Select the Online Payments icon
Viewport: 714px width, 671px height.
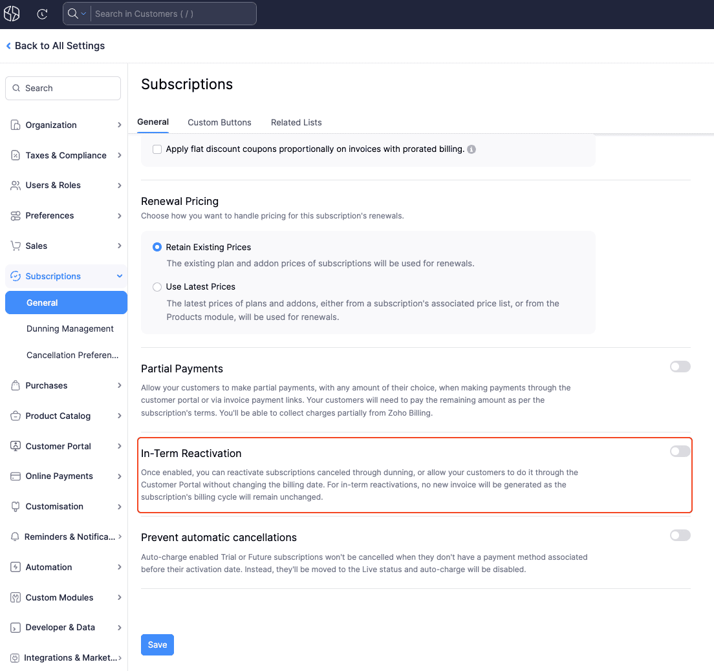[16, 476]
